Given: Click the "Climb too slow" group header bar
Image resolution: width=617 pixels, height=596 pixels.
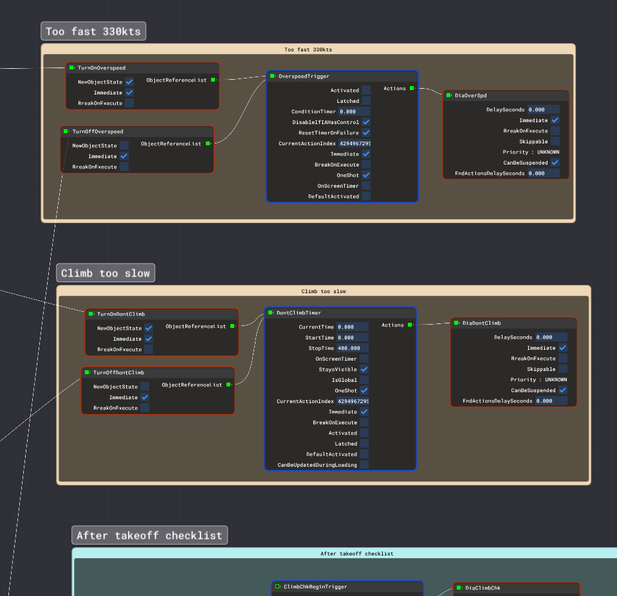Looking at the screenshot, I should coord(324,291).
